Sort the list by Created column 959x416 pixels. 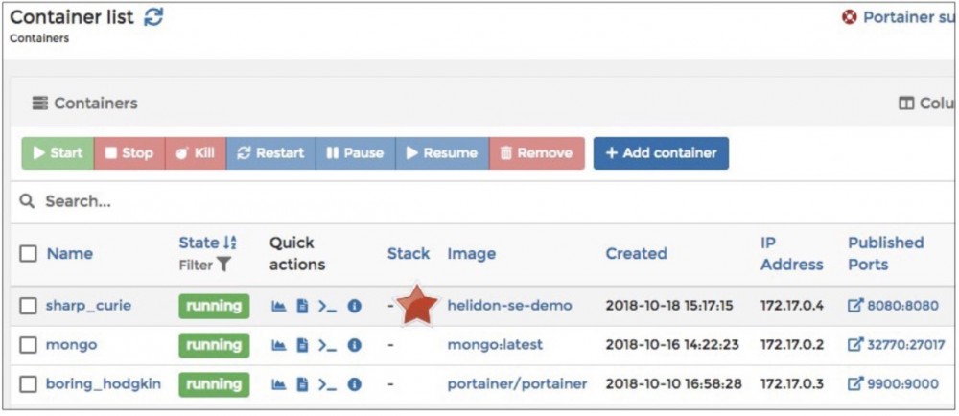click(x=636, y=254)
